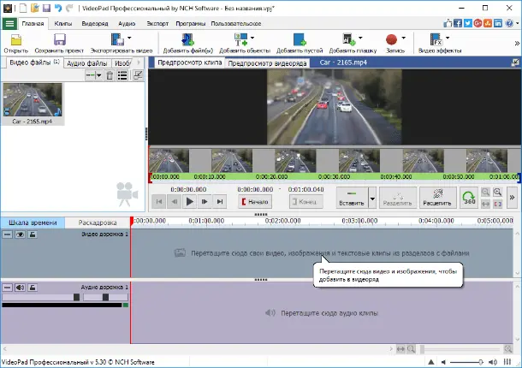Step one frame forward in preview
Viewport: 522px width, 368px height.
tap(205, 201)
